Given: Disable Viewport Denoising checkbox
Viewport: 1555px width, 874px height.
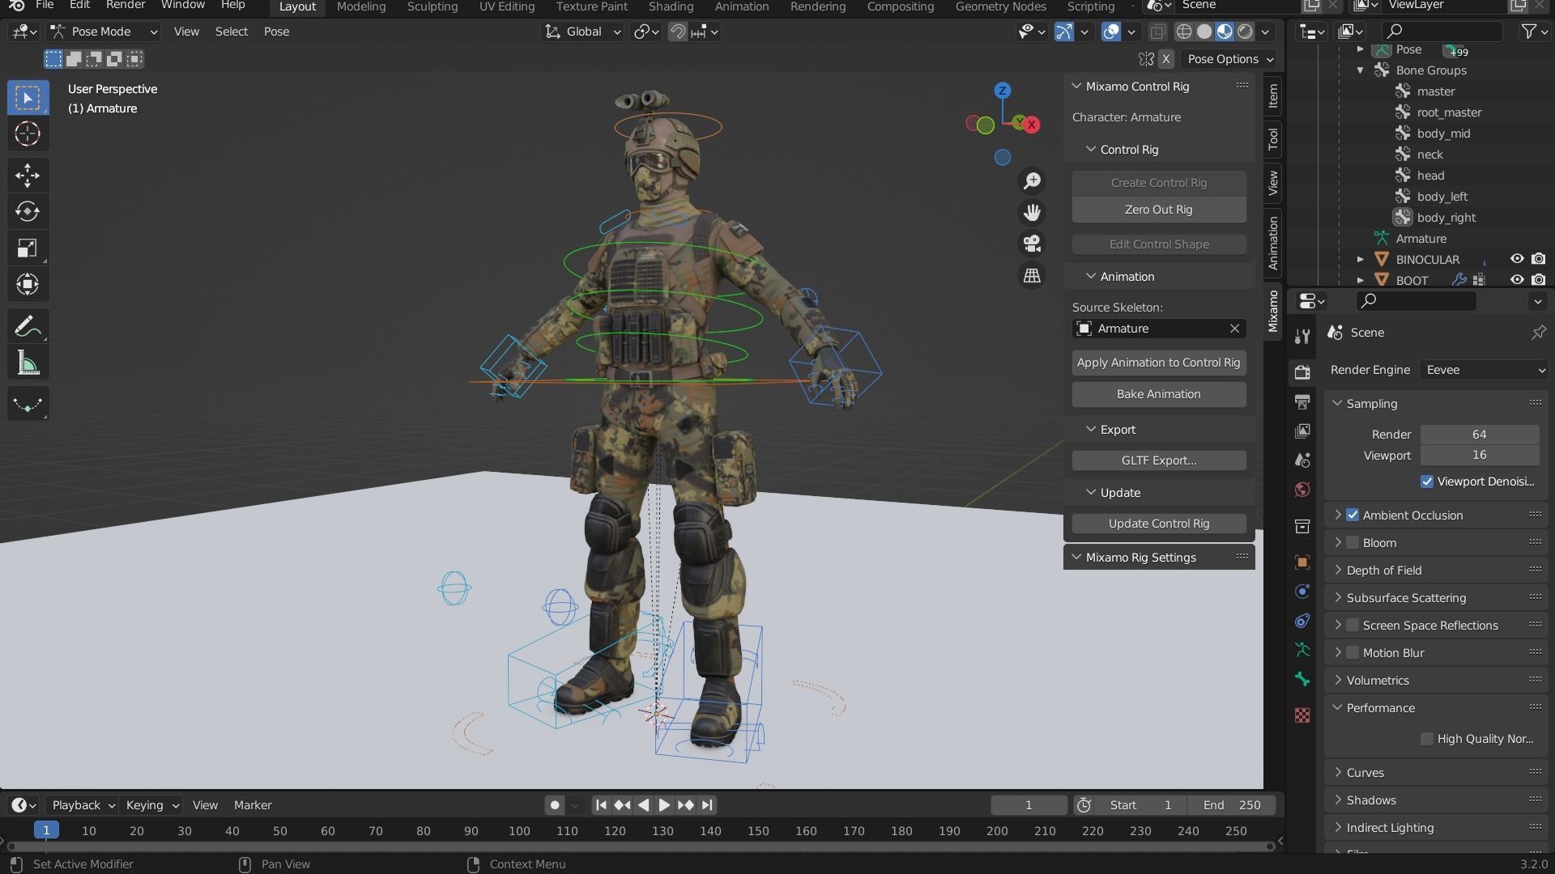Looking at the screenshot, I should coord(1427,482).
